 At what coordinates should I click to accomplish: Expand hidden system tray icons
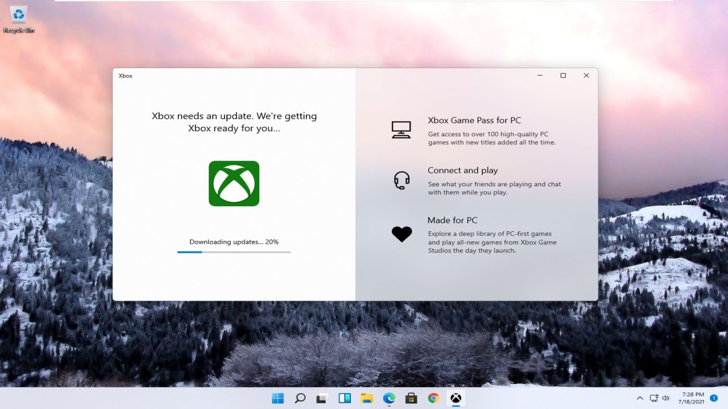[x=640, y=398]
